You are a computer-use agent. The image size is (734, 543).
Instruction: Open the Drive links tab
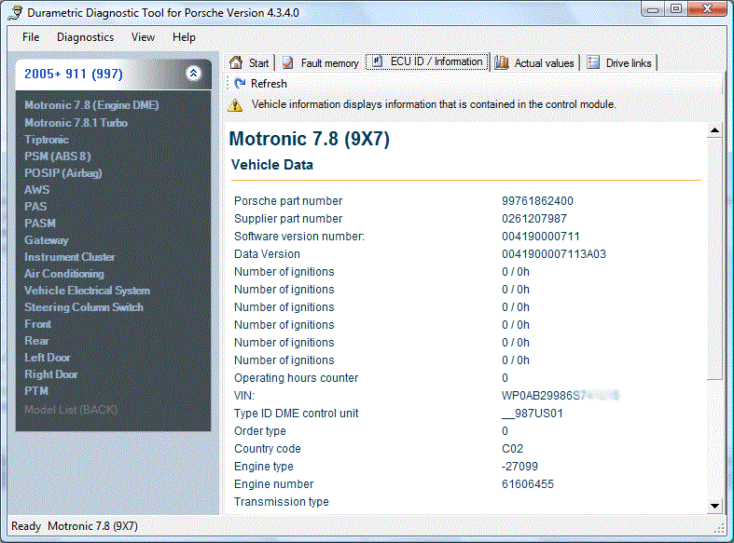620,62
